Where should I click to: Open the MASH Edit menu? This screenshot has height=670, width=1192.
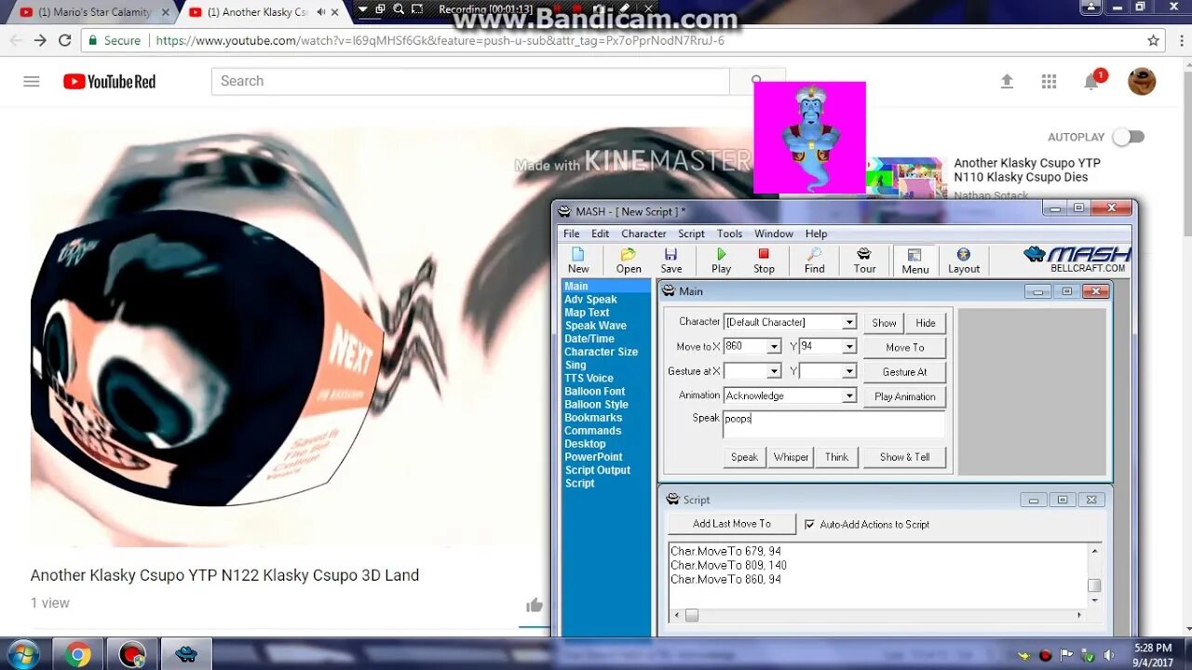601,234
